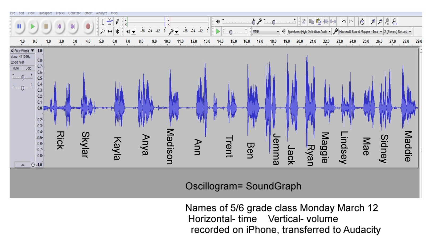Open the MME audio host dropdown
Screen dimensions: 426x239
pos(266,32)
